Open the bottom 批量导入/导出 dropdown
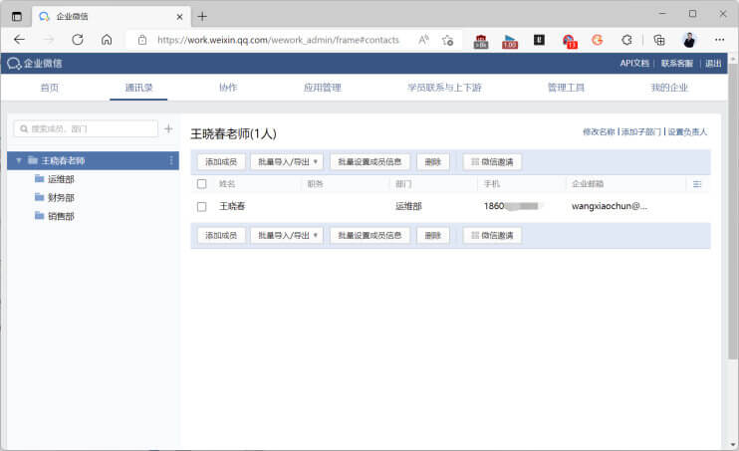Viewport: 739px width, 451px height. click(287, 235)
